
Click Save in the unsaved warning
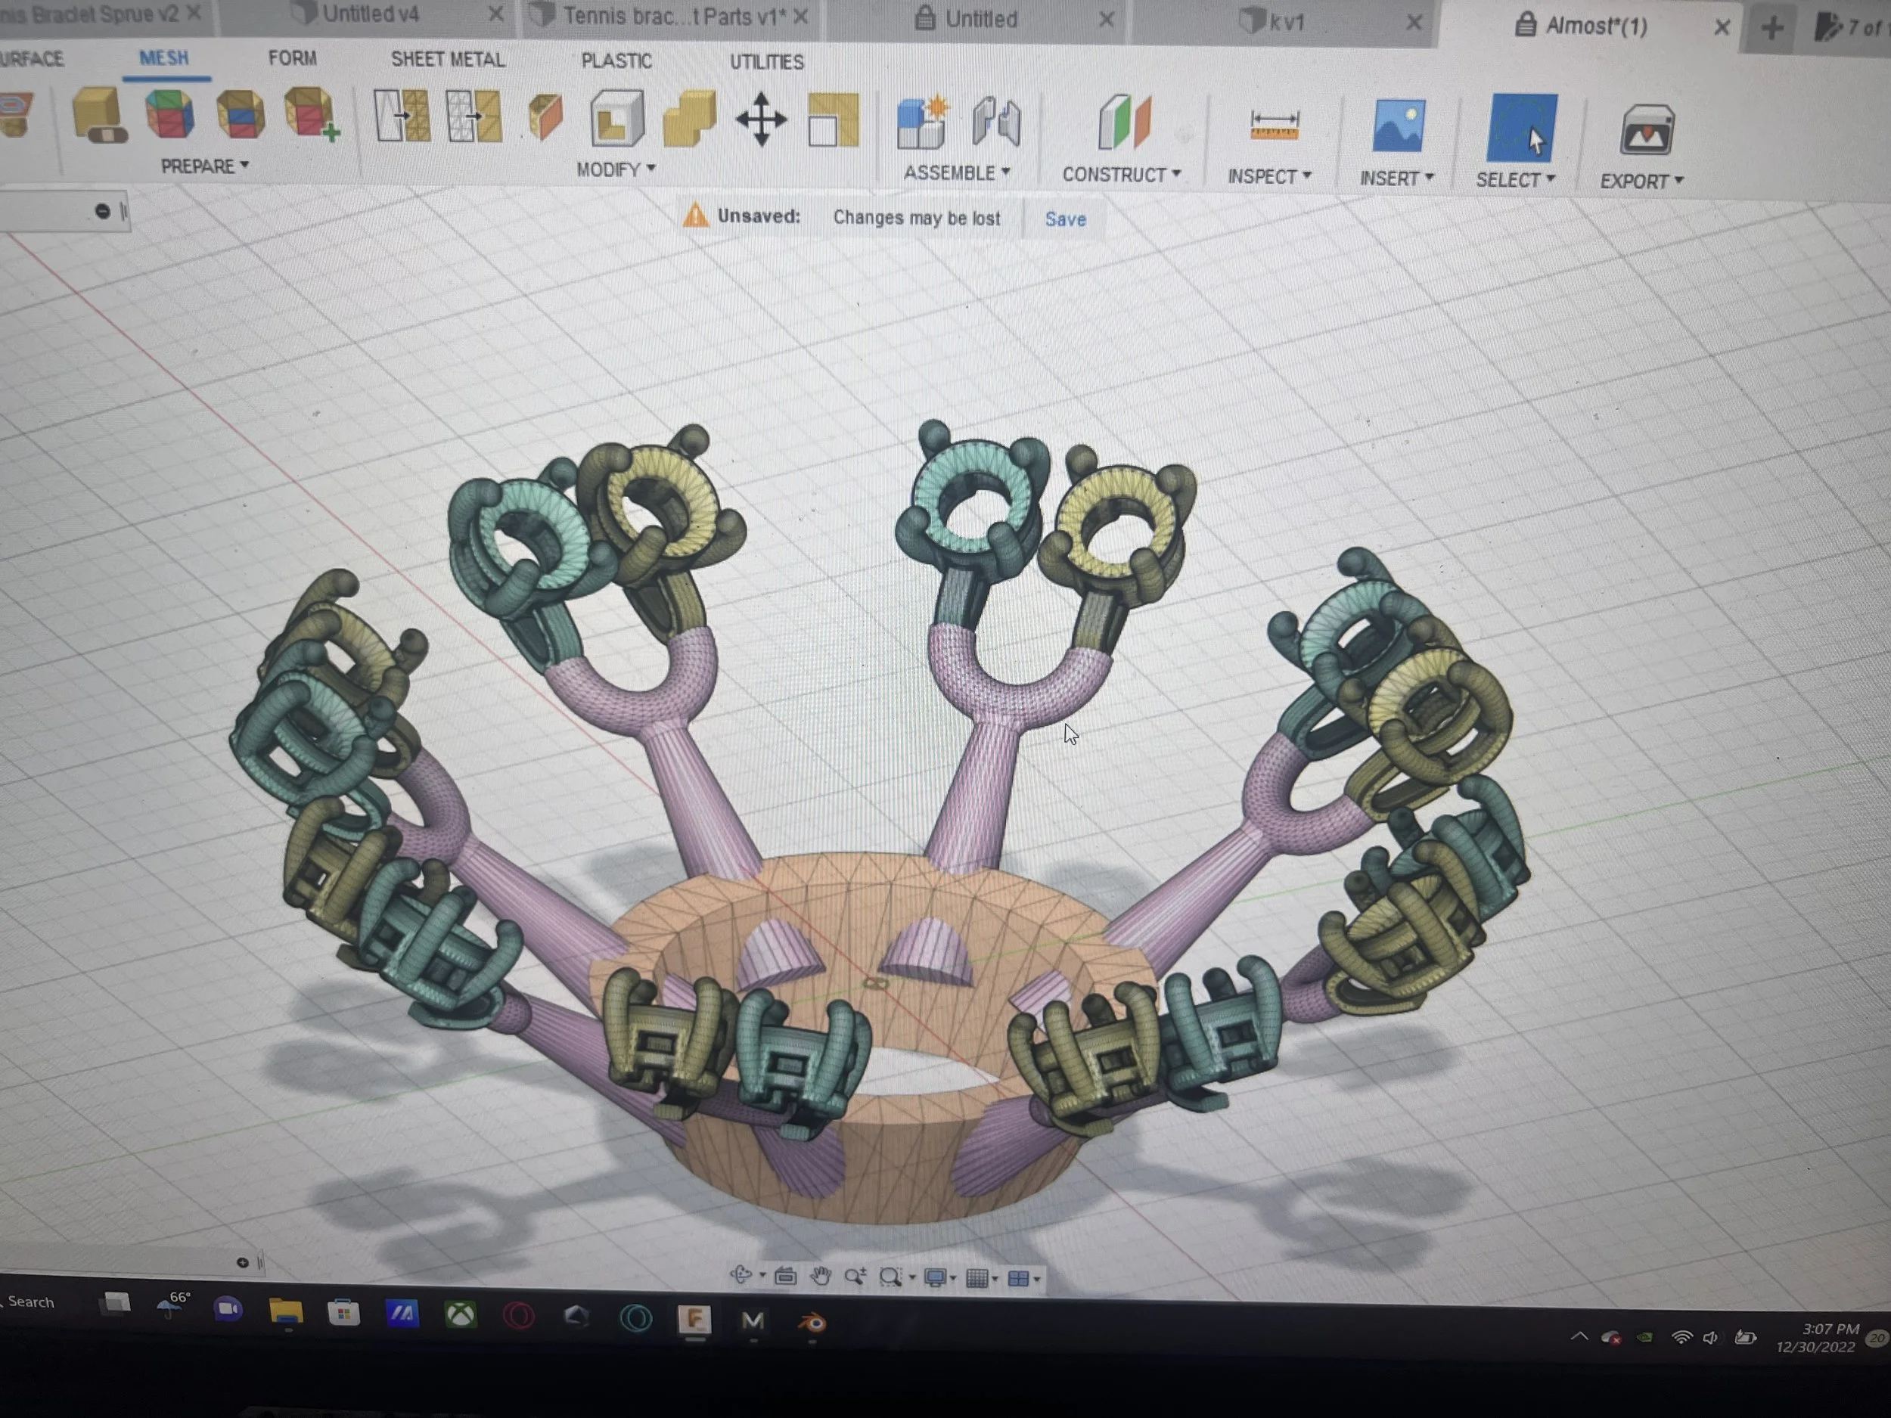pyautogui.click(x=1065, y=219)
